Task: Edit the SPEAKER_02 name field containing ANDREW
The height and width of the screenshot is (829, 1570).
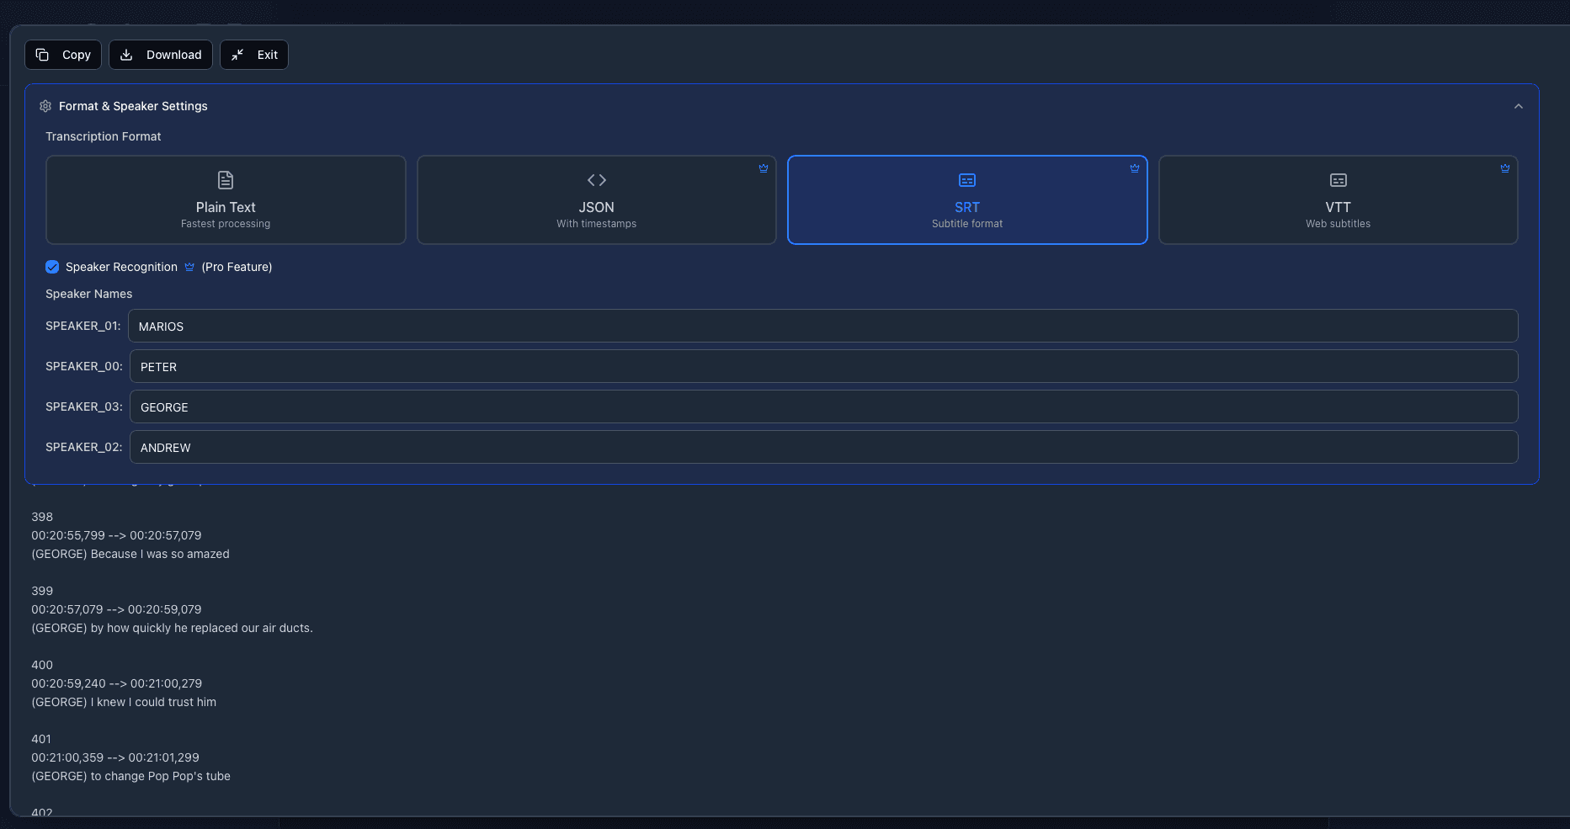Action: pos(822,448)
